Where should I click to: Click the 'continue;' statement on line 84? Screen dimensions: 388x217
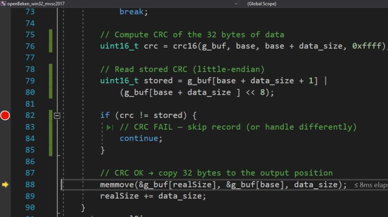click(141, 138)
